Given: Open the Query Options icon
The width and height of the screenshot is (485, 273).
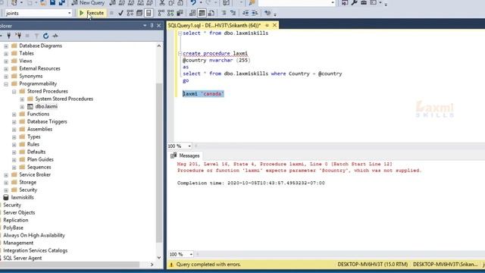Looking at the screenshot, I should click(139, 13).
